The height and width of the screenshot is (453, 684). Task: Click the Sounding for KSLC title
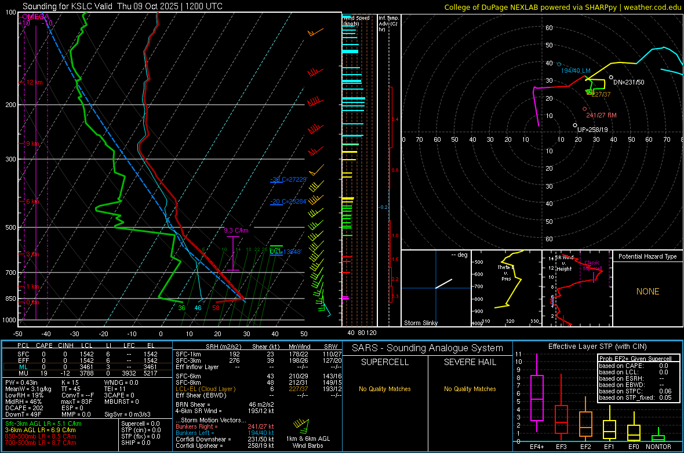(x=122, y=6)
